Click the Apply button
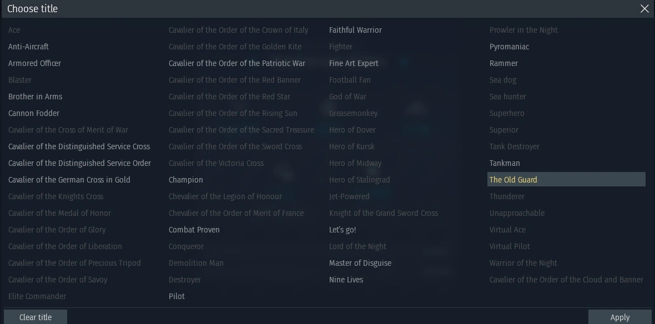The width and height of the screenshot is (655, 324). pos(619,317)
